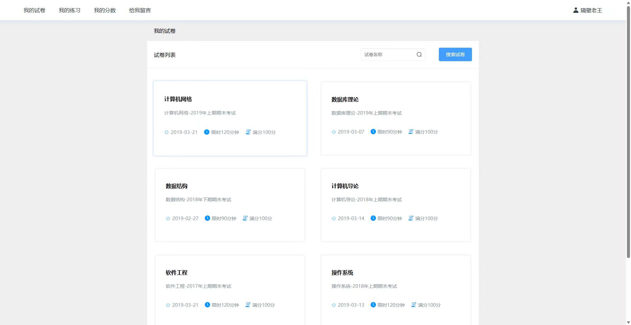Click the 搜索试卷 button
Viewport: 631px width, 325px height.
tap(455, 54)
